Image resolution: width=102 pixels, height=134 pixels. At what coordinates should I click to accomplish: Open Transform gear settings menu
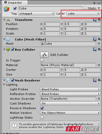coord(99,20)
